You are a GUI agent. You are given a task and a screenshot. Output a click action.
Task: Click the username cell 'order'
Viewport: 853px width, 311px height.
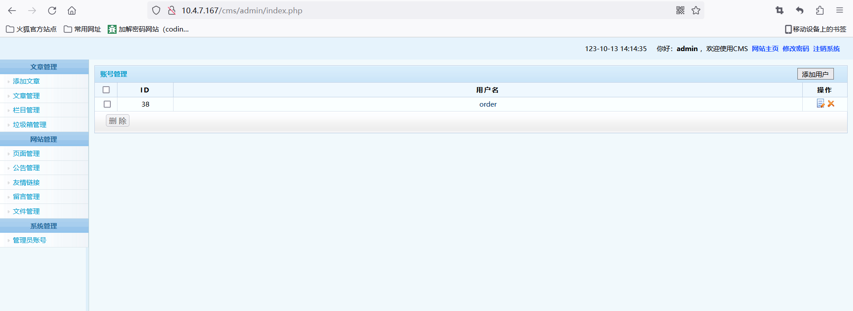(x=488, y=104)
